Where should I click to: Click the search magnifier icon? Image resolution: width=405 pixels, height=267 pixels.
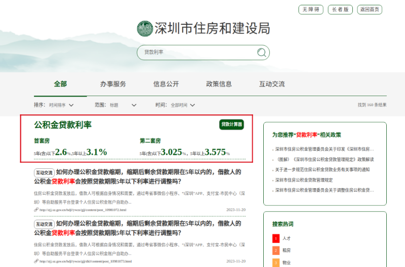click(x=261, y=53)
